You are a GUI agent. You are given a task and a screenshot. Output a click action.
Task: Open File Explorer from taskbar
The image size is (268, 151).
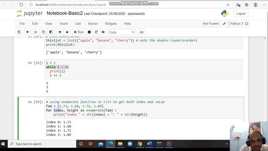(x=120, y=144)
